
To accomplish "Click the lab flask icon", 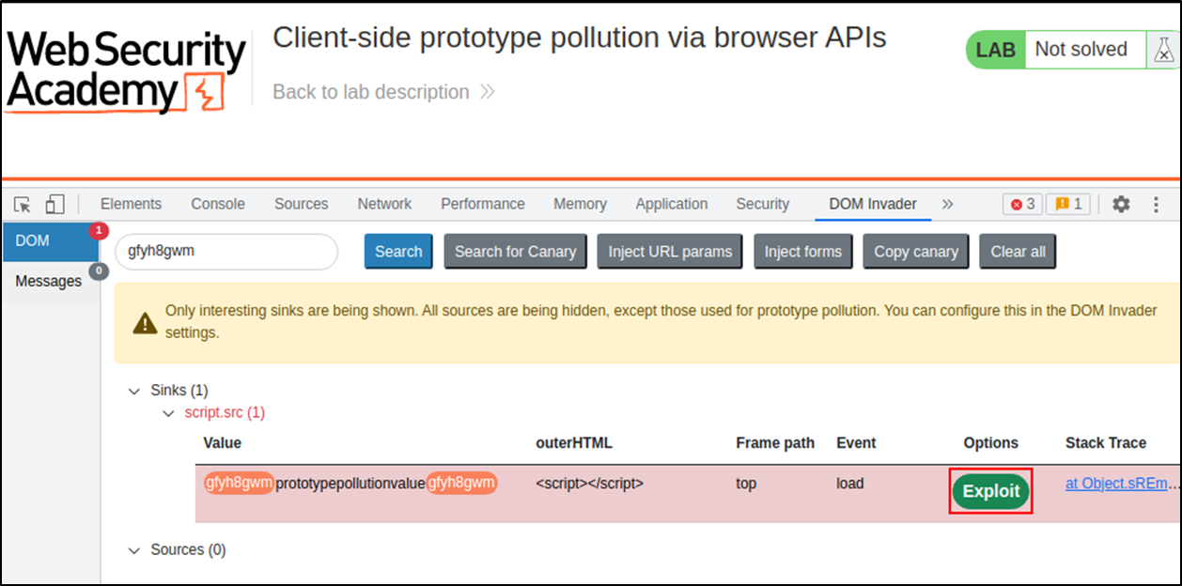I will pos(1163,50).
